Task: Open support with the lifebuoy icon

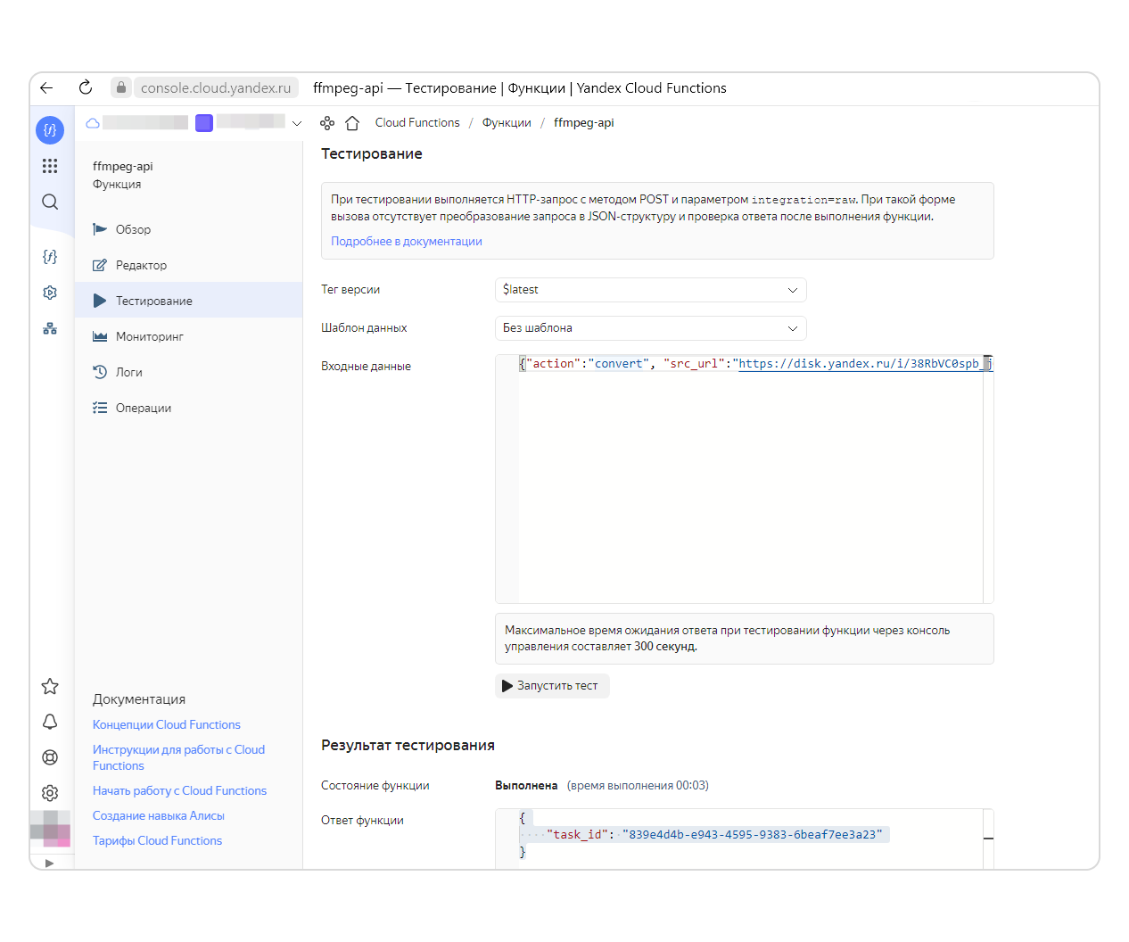Action: coord(50,757)
